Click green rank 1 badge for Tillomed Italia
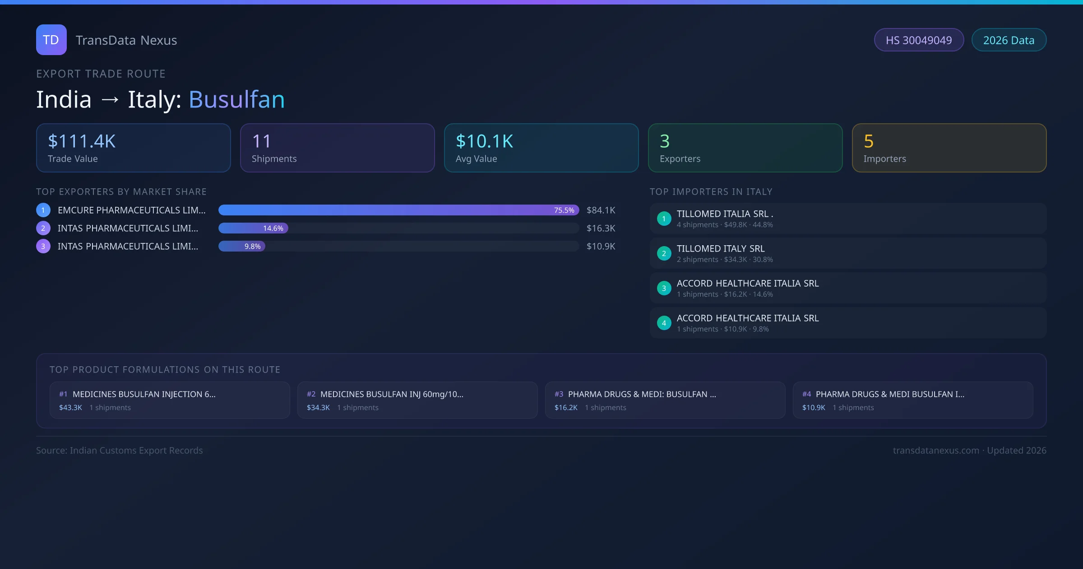The image size is (1083, 569). pos(664,219)
